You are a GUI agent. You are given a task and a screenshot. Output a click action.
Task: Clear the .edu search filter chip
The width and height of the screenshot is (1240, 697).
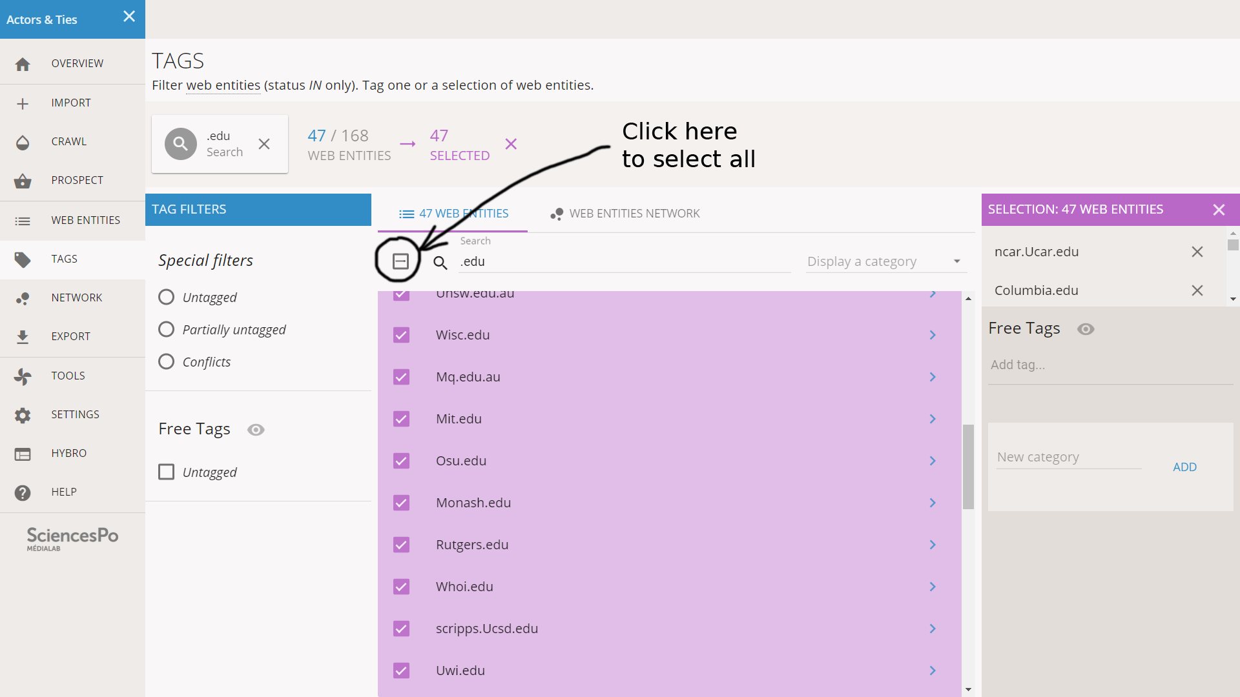[264, 144]
